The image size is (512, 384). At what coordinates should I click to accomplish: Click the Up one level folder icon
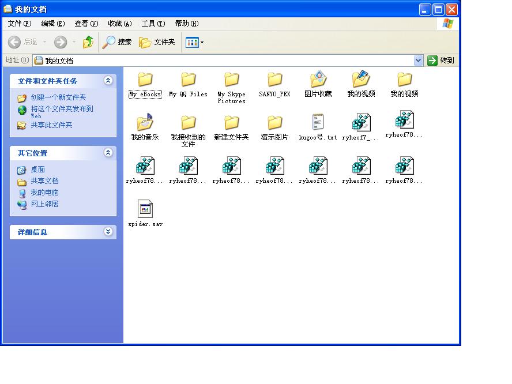(88, 42)
